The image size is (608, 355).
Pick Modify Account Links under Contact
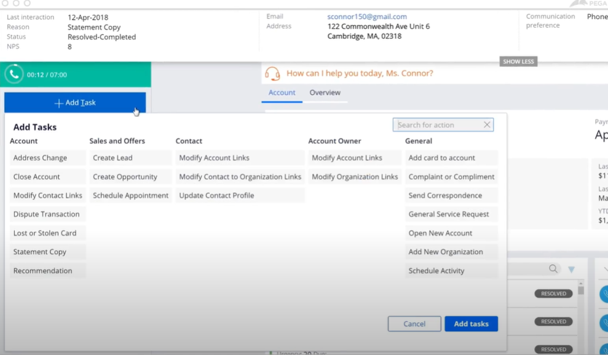[x=240, y=158]
